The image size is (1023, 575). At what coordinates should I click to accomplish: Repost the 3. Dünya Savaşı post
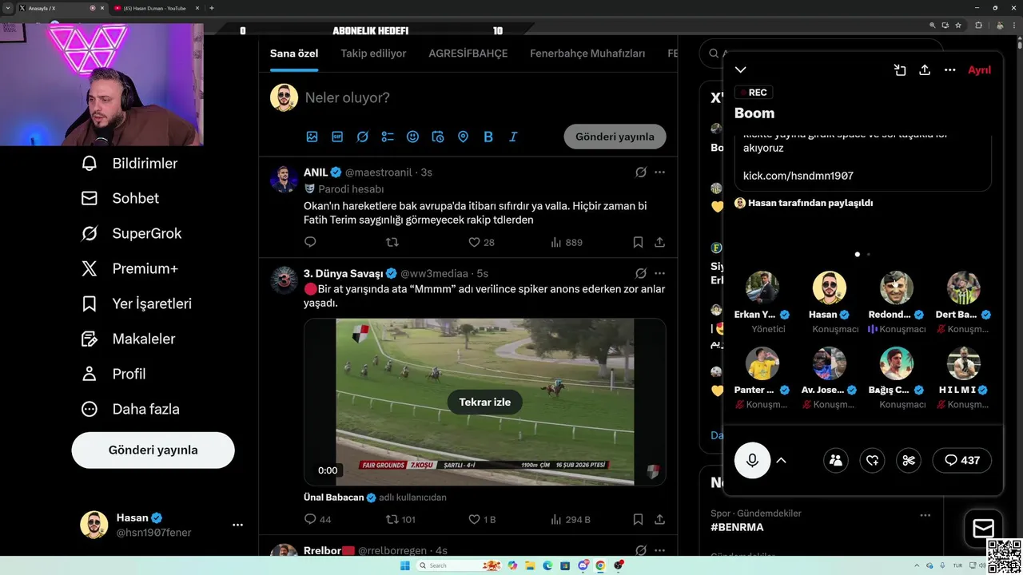tap(400, 519)
